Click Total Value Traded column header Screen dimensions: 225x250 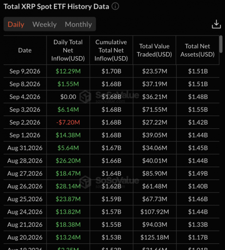pyautogui.click(x=154, y=50)
